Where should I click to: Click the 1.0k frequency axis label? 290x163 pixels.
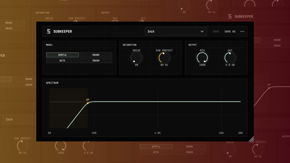coord(157,133)
